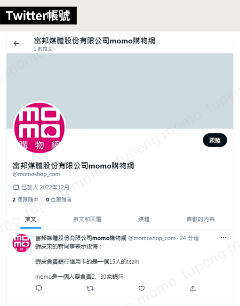The image size is (240, 306).
Task: Click the 24 分鐘 tweet timestamp
Action: coord(189,238)
